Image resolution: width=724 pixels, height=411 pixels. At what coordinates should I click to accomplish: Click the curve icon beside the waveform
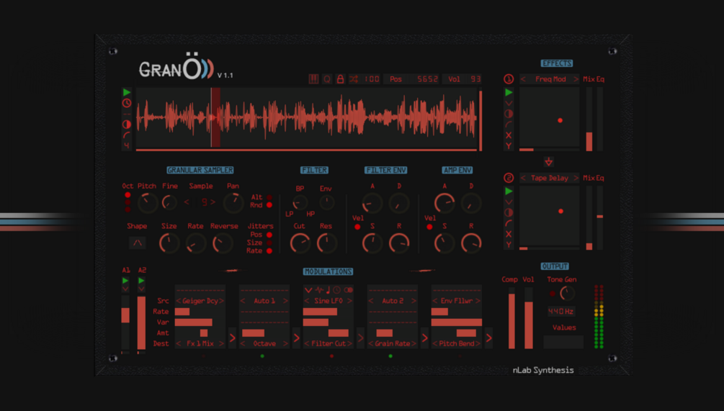coord(127,135)
